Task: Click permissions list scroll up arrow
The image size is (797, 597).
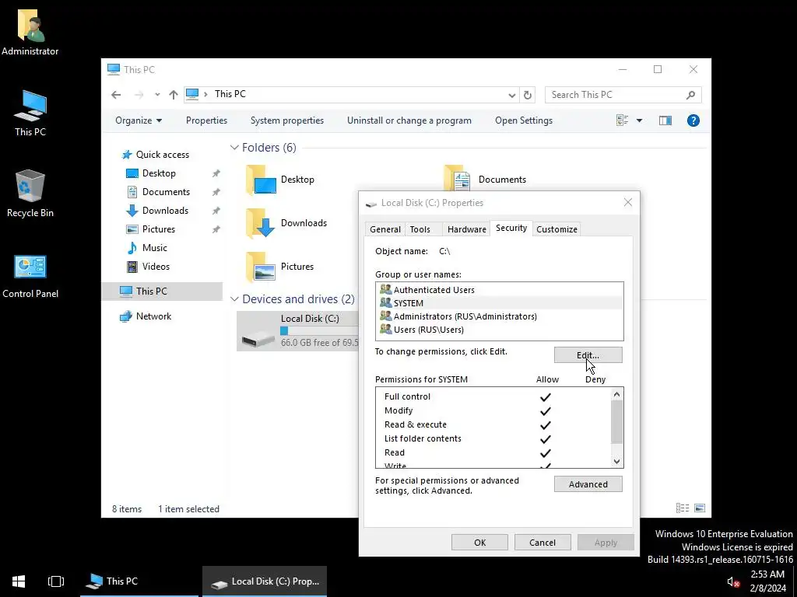Action: pyautogui.click(x=616, y=394)
